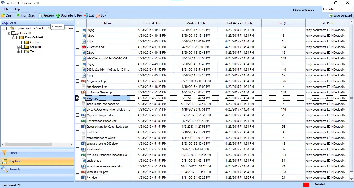Check the box for 21Lessons.pdf
The image size is (354, 188).
(78, 47)
